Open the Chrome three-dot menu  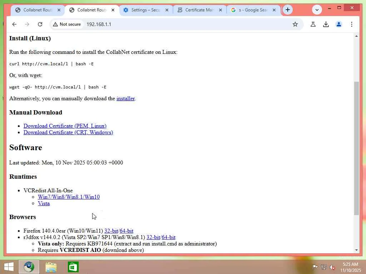pos(352,24)
